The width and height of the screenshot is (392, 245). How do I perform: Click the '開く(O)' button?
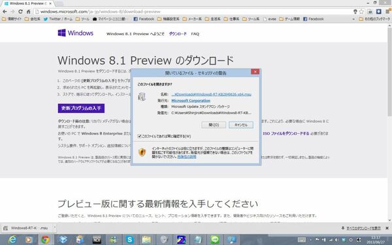tap(214, 125)
